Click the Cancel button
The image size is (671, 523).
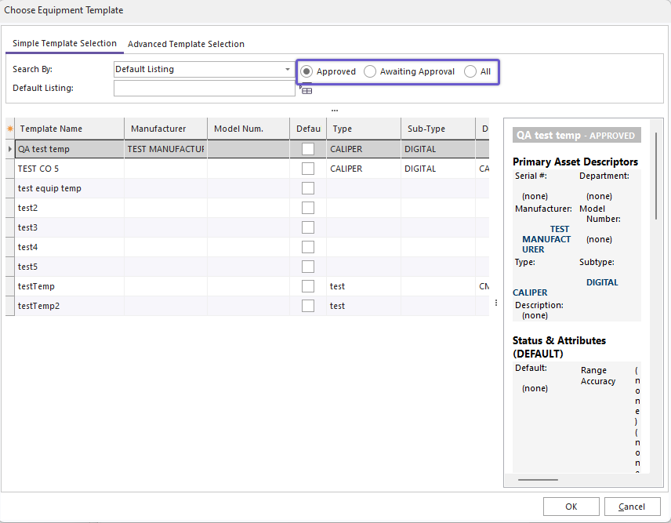point(632,507)
